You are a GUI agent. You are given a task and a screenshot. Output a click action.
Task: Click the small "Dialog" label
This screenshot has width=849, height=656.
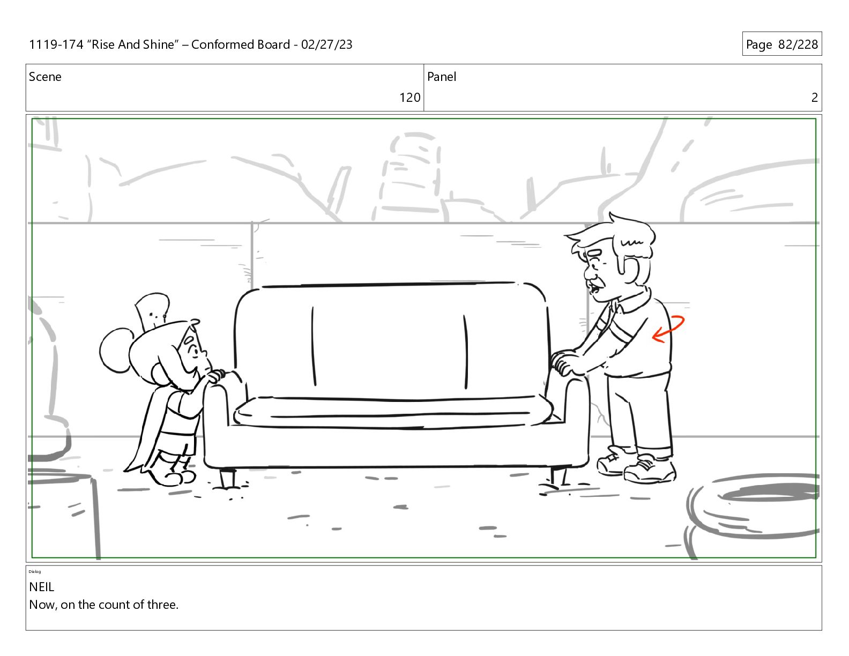click(35, 571)
